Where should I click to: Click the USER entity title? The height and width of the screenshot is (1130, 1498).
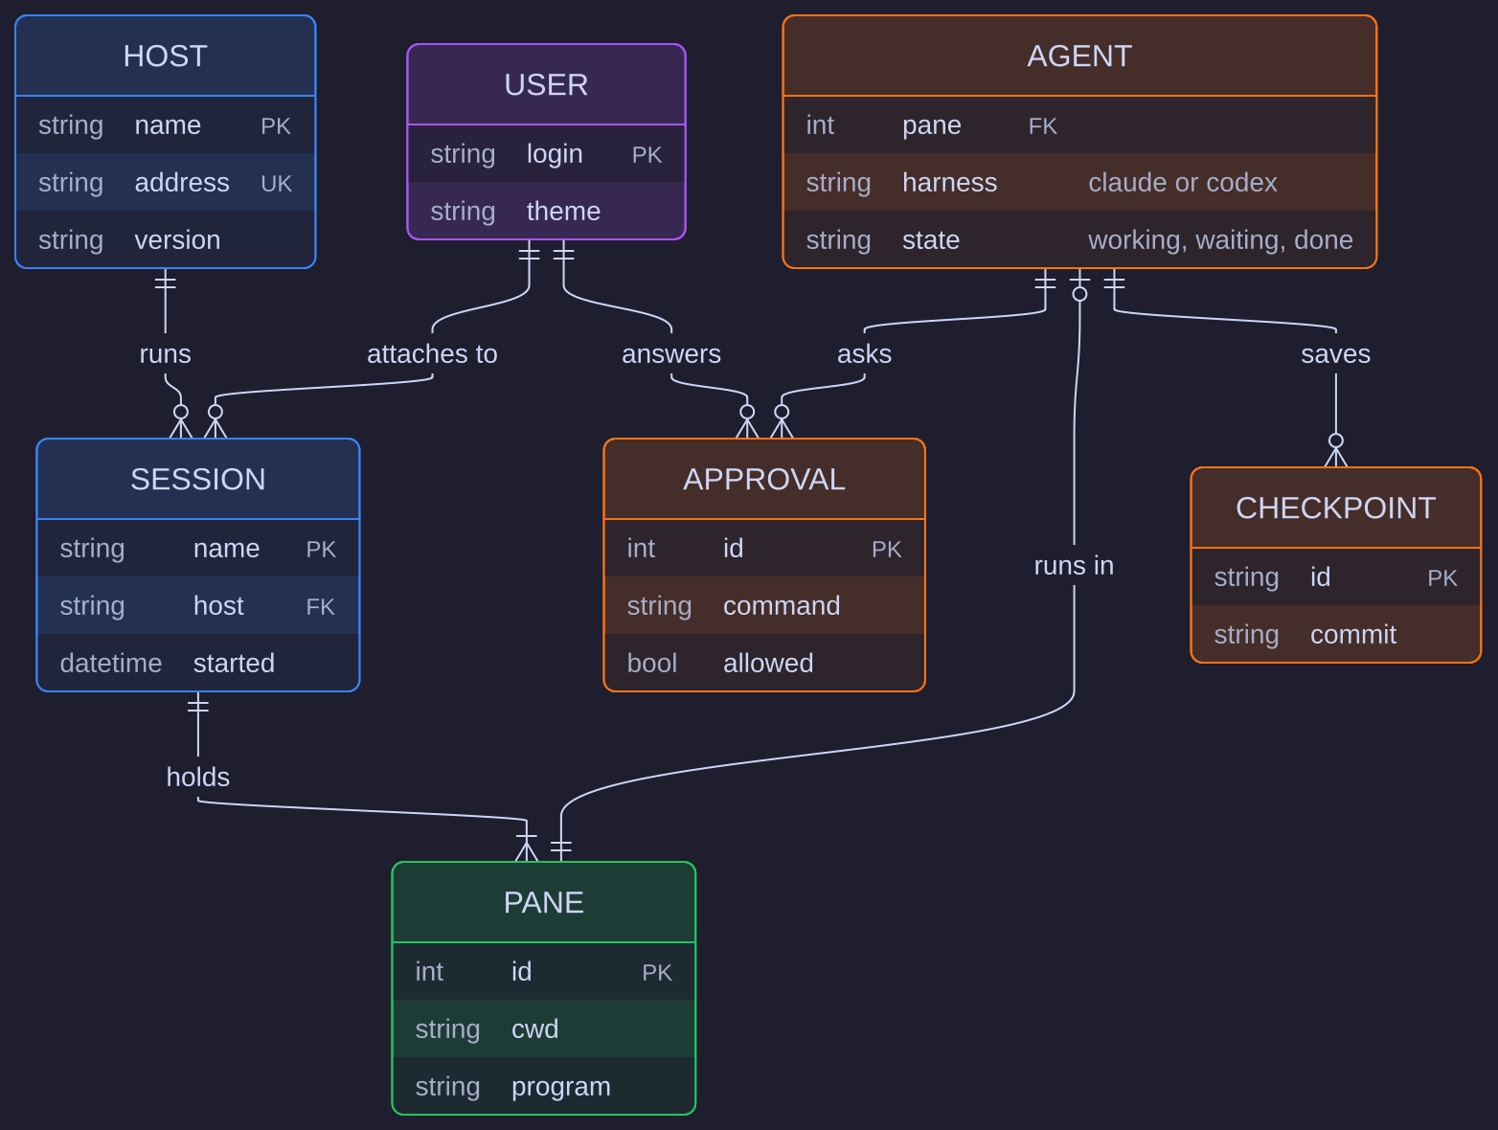(x=546, y=85)
